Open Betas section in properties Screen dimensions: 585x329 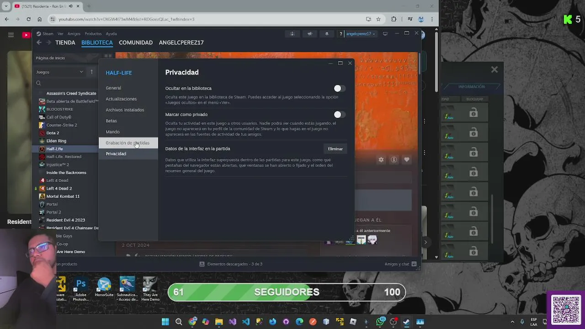point(111,121)
